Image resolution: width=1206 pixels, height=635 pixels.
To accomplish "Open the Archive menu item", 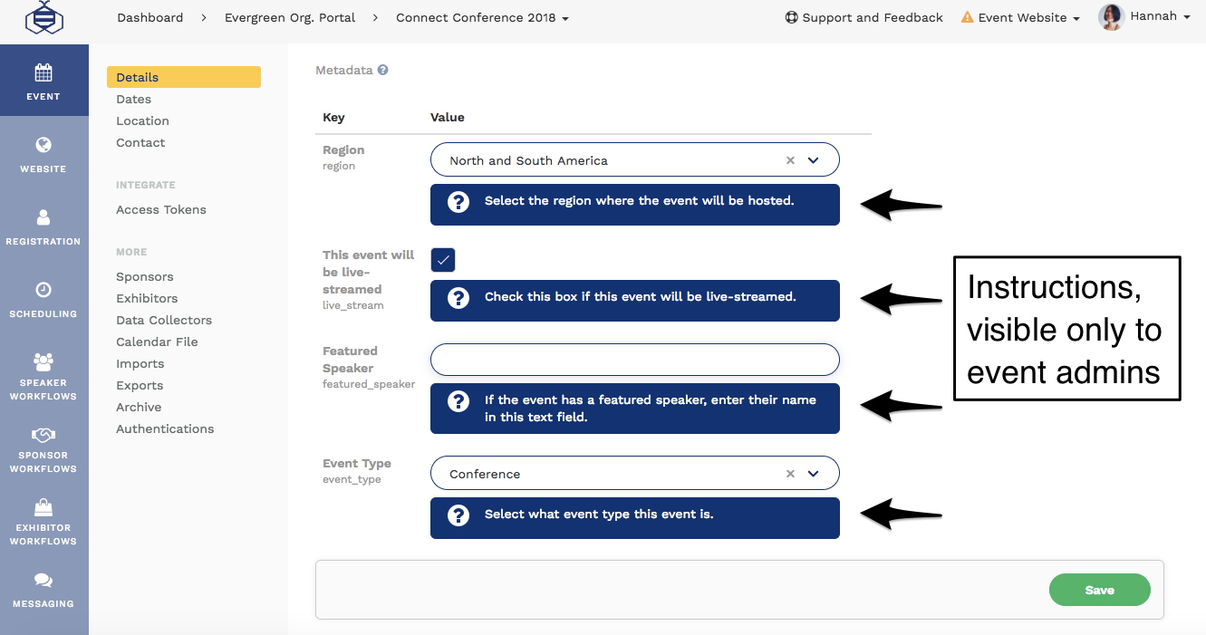I will [x=139, y=408].
